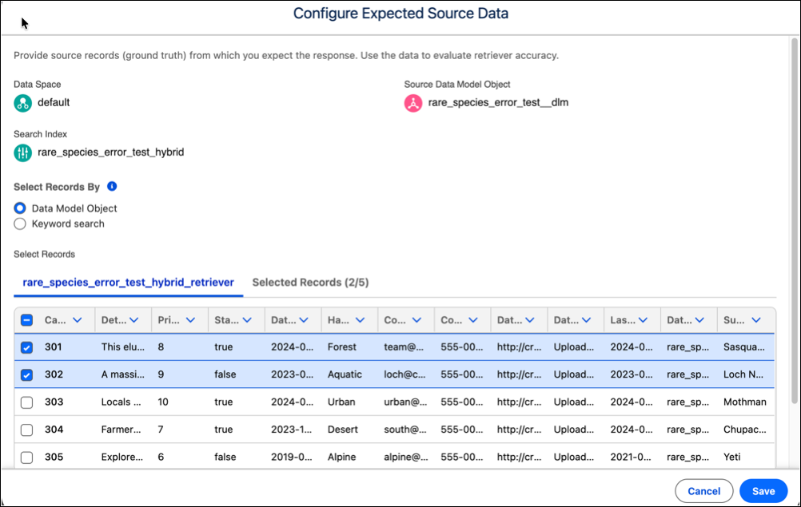Uncheck the checkbox for record 301
Viewport: 801px width, 507px height.
[26, 347]
